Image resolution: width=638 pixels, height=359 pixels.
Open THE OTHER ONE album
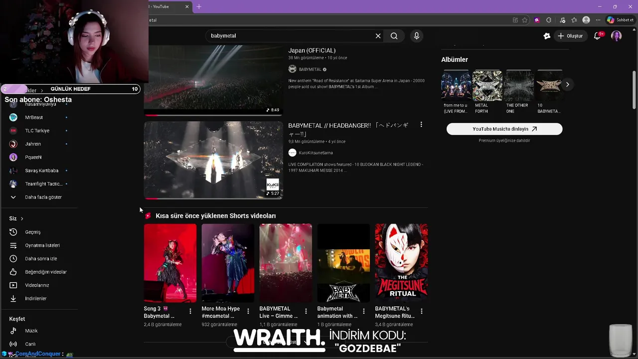[x=518, y=92]
